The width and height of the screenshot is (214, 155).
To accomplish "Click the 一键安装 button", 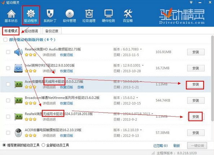I will 197,146.
